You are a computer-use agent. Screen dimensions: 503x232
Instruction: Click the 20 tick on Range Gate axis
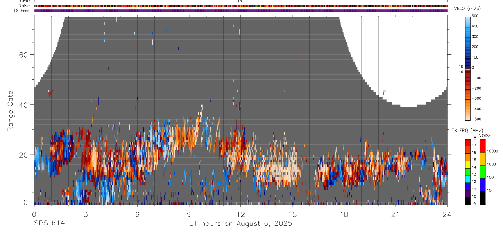23,155
